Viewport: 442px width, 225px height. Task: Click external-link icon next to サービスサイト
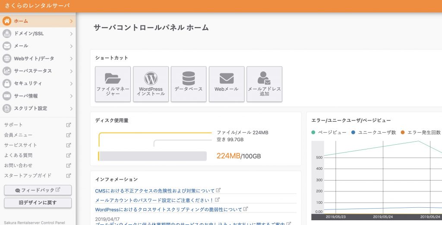tap(69, 145)
